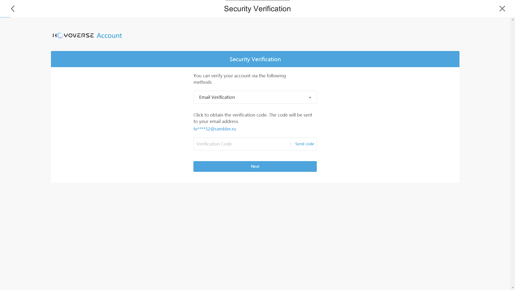Image resolution: width=515 pixels, height=290 pixels.
Task: Click the divider line left of Send code
Action: tap(290, 144)
